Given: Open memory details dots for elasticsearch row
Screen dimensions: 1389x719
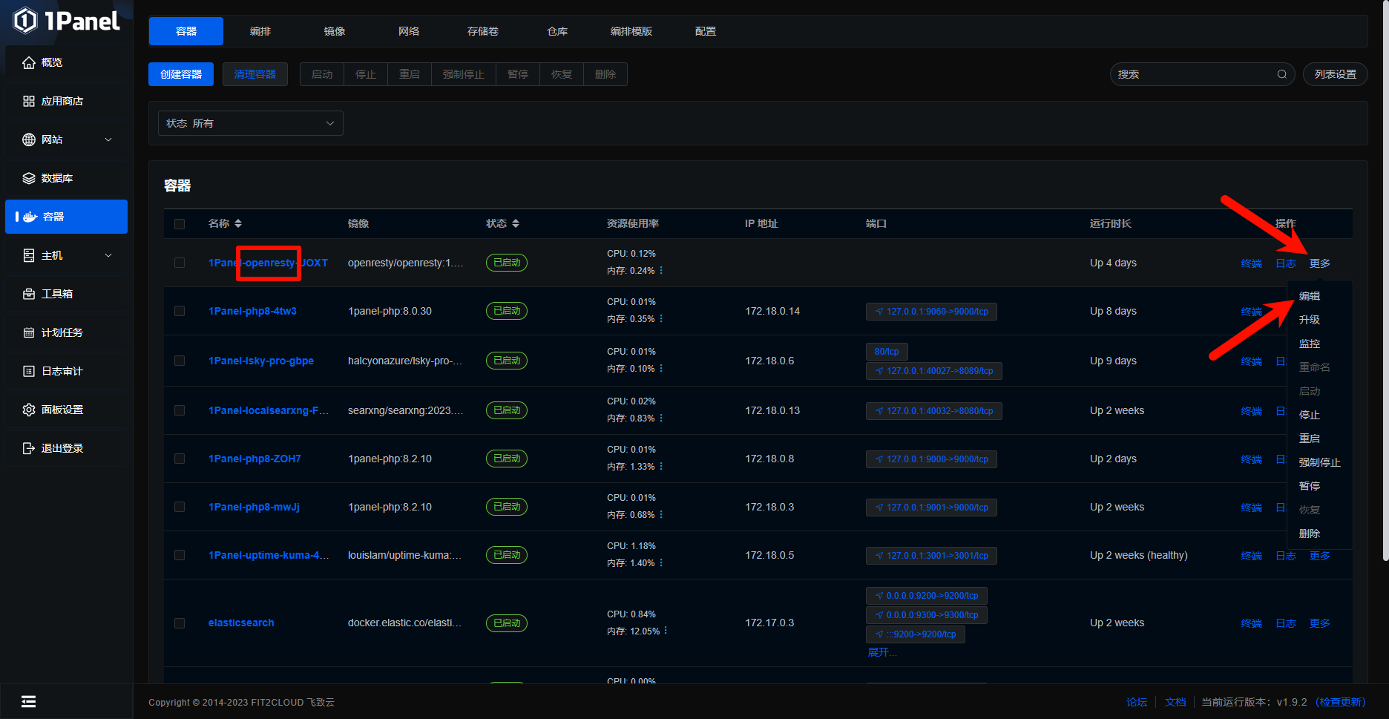Looking at the screenshot, I should point(666,631).
